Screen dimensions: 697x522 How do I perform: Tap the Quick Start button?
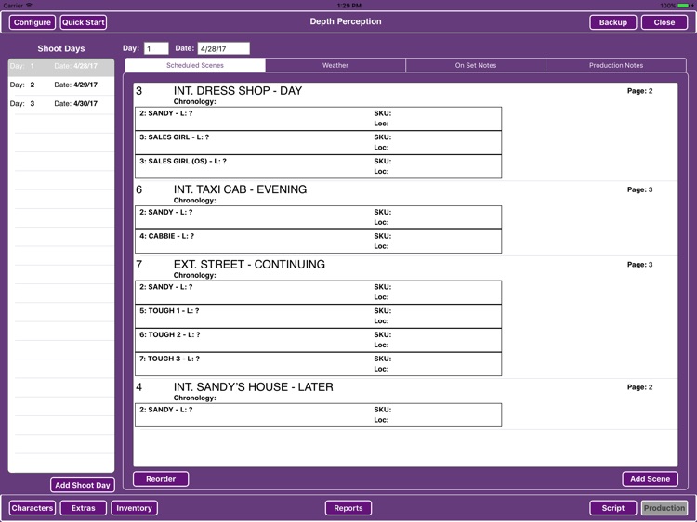[83, 22]
